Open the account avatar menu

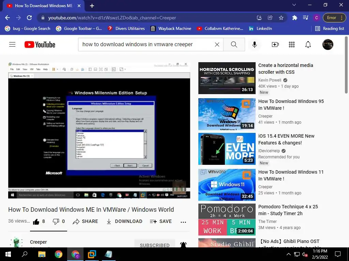pyautogui.click(x=328, y=45)
